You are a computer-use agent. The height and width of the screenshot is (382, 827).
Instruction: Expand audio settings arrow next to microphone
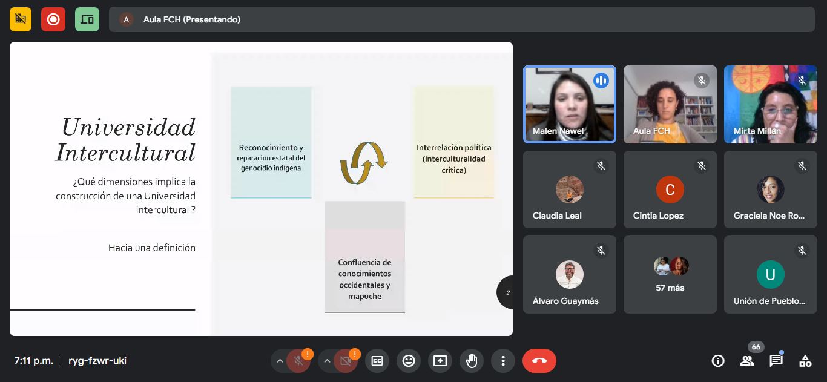(280, 361)
